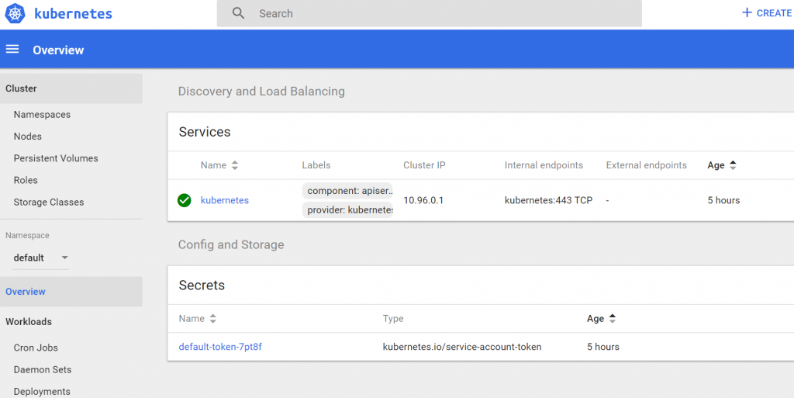Click the Kubernetes helm logo icon
This screenshot has height=398, width=794.
15,13
